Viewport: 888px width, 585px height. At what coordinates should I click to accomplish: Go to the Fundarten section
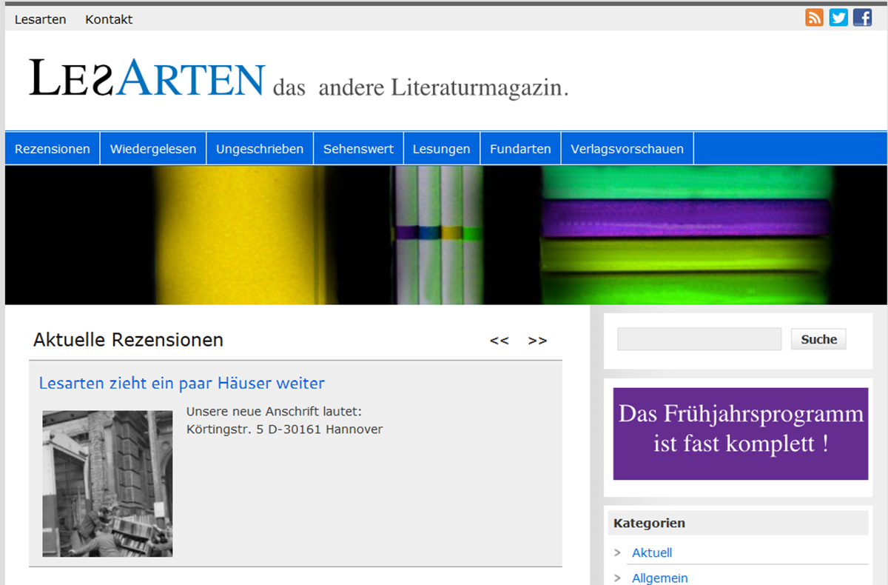pyautogui.click(x=520, y=149)
